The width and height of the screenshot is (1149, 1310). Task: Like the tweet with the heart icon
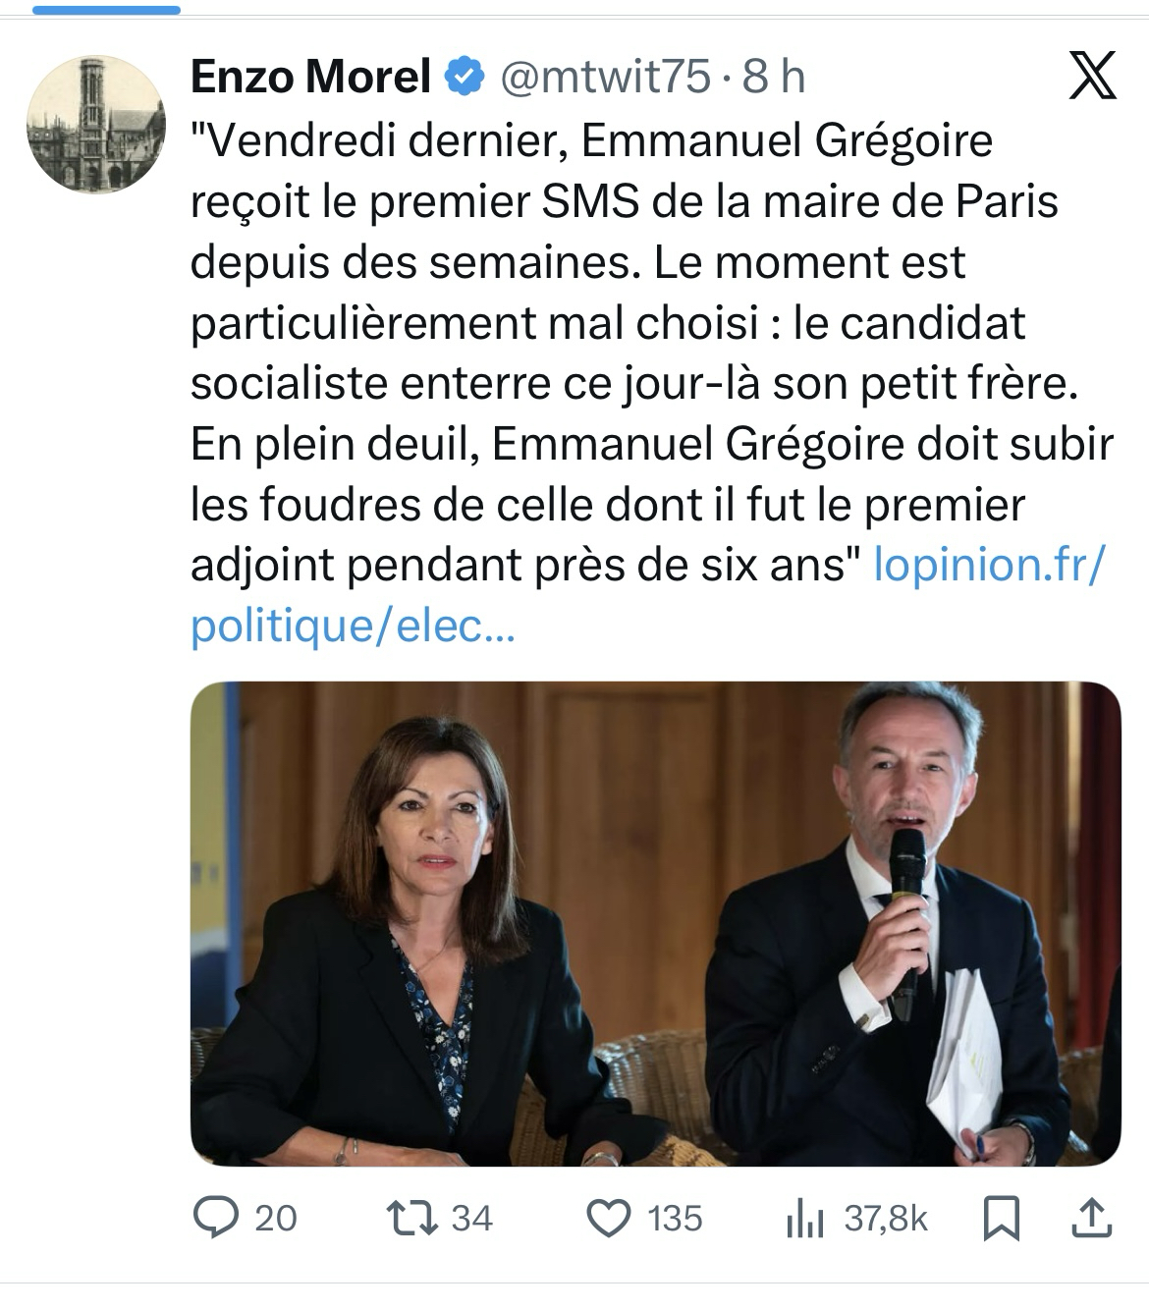608,1219
